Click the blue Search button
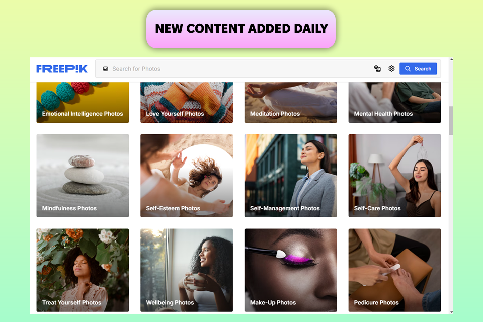The height and width of the screenshot is (322, 483). click(418, 69)
